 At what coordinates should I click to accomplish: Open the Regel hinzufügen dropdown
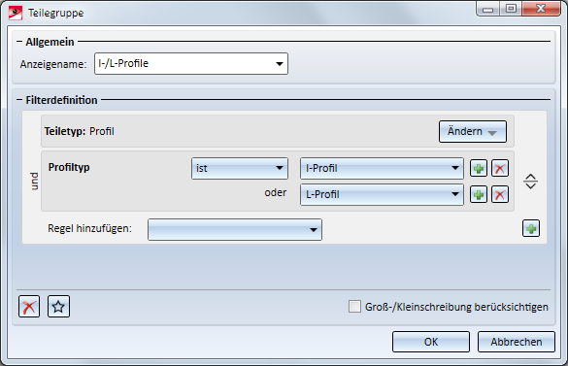(x=235, y=229)
